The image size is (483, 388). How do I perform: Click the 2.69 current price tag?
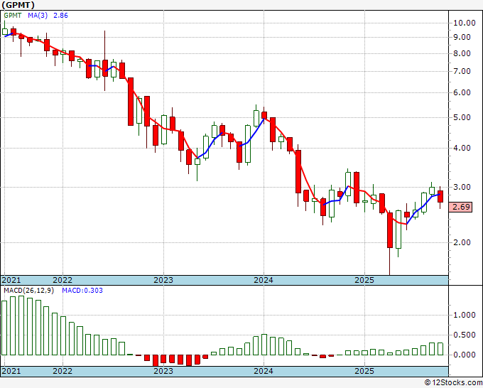(461, 207)
